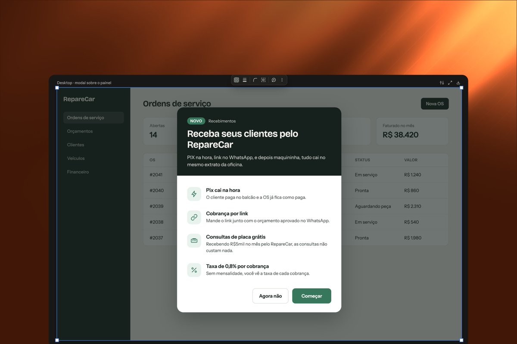This screenshot has width=517, height=344.
Task: Click the download icon at top right
Action: [x=458, y=83]
